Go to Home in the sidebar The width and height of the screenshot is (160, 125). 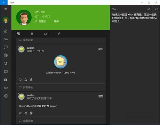(6, 31)
